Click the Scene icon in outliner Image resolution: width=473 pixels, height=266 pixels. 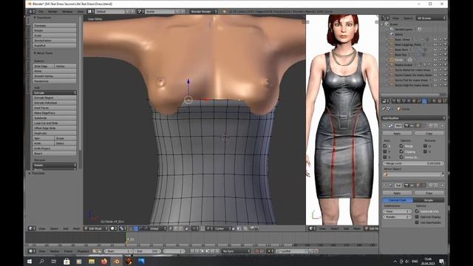[387, 24]
